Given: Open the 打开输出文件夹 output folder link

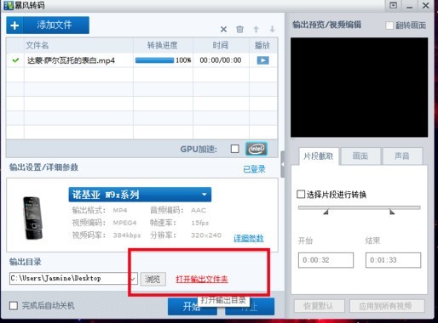Looking at the screenshot, I should [202, 279].
